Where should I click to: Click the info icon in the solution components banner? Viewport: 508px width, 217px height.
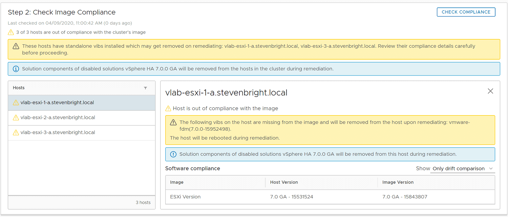pyautogui.click(x=16, y=68)
